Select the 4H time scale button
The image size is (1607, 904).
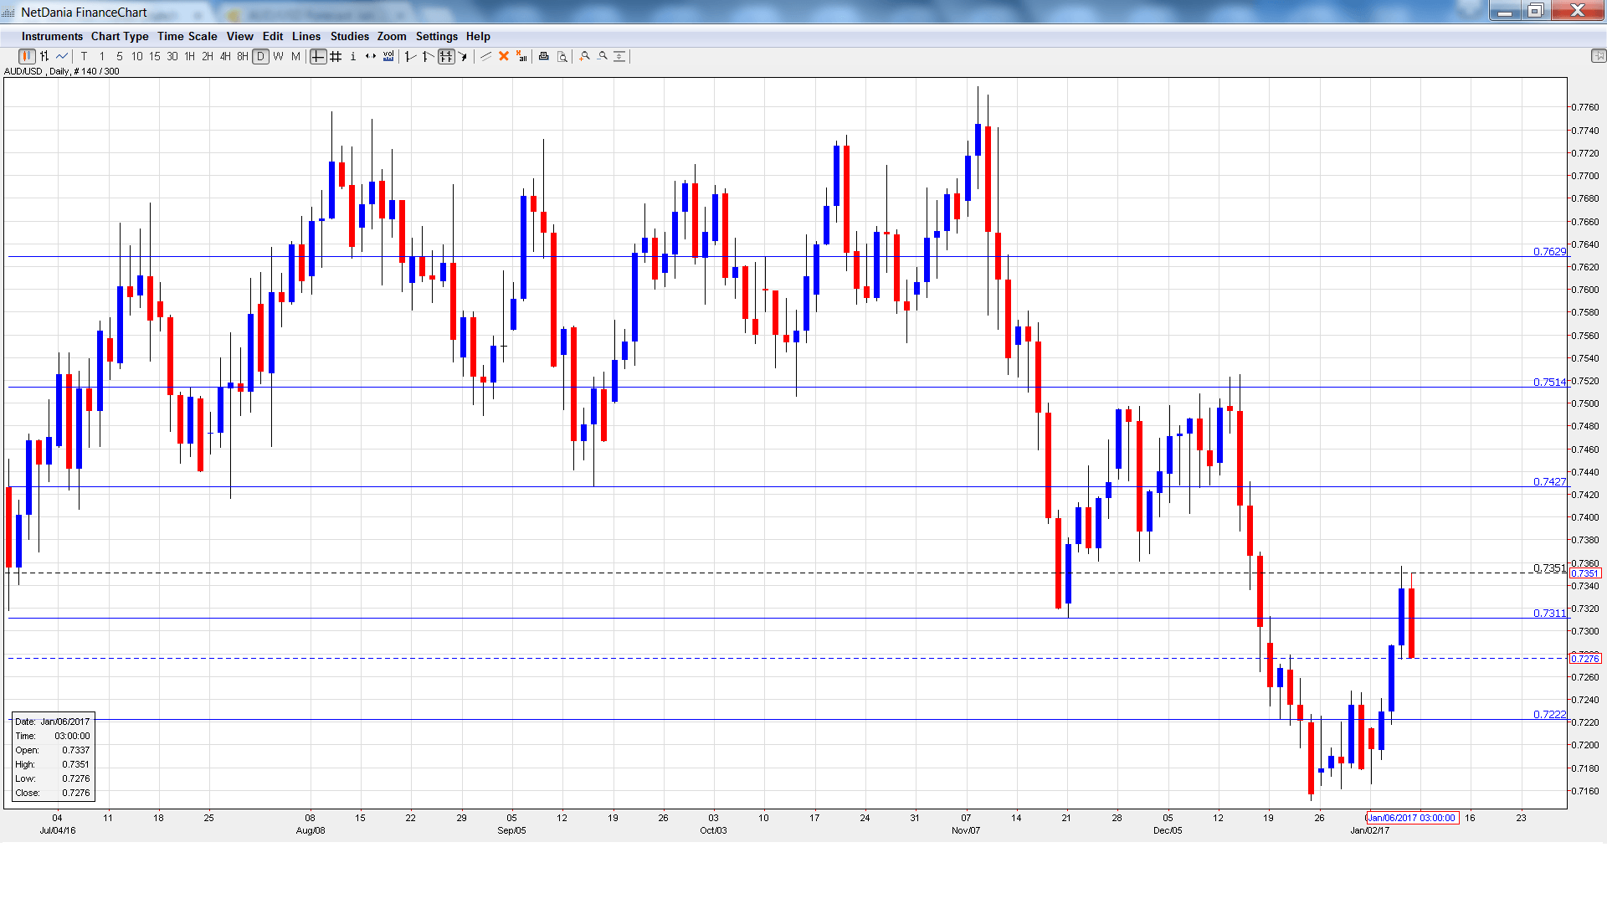(225, 56)
